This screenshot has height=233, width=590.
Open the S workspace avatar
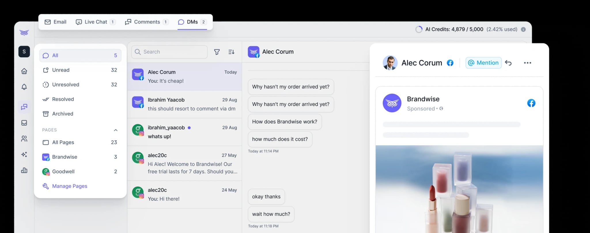[x=24, y=52]
